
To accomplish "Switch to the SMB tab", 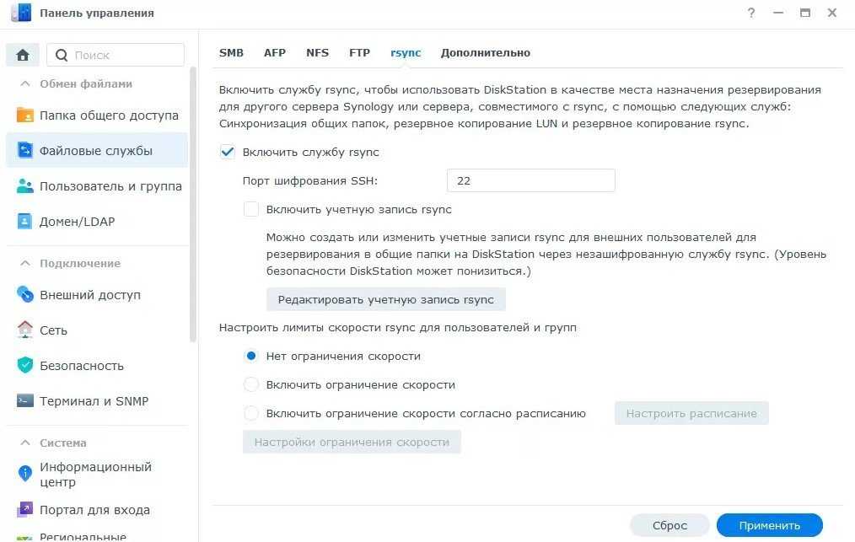I will 231,52.
